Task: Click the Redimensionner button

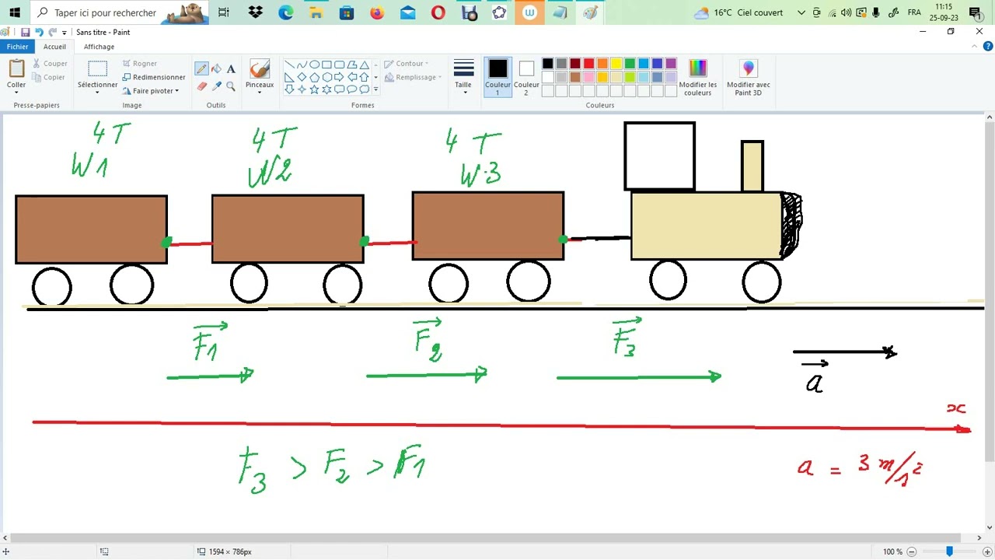Action: coord(154,77)
